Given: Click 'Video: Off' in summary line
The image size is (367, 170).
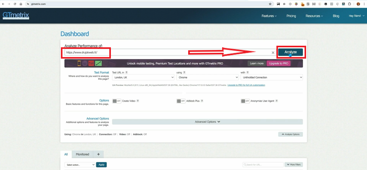Looking at the screenshot, I should (125, 134).
